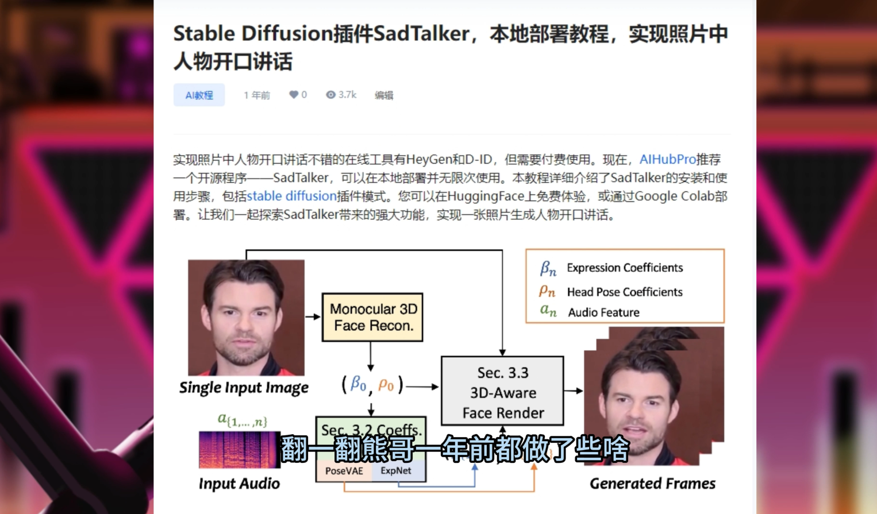Image resolution: width=877 pixels, height=514 pixels.
Task: Click the 1年前 timestamp
Action: tap(256, 94)
